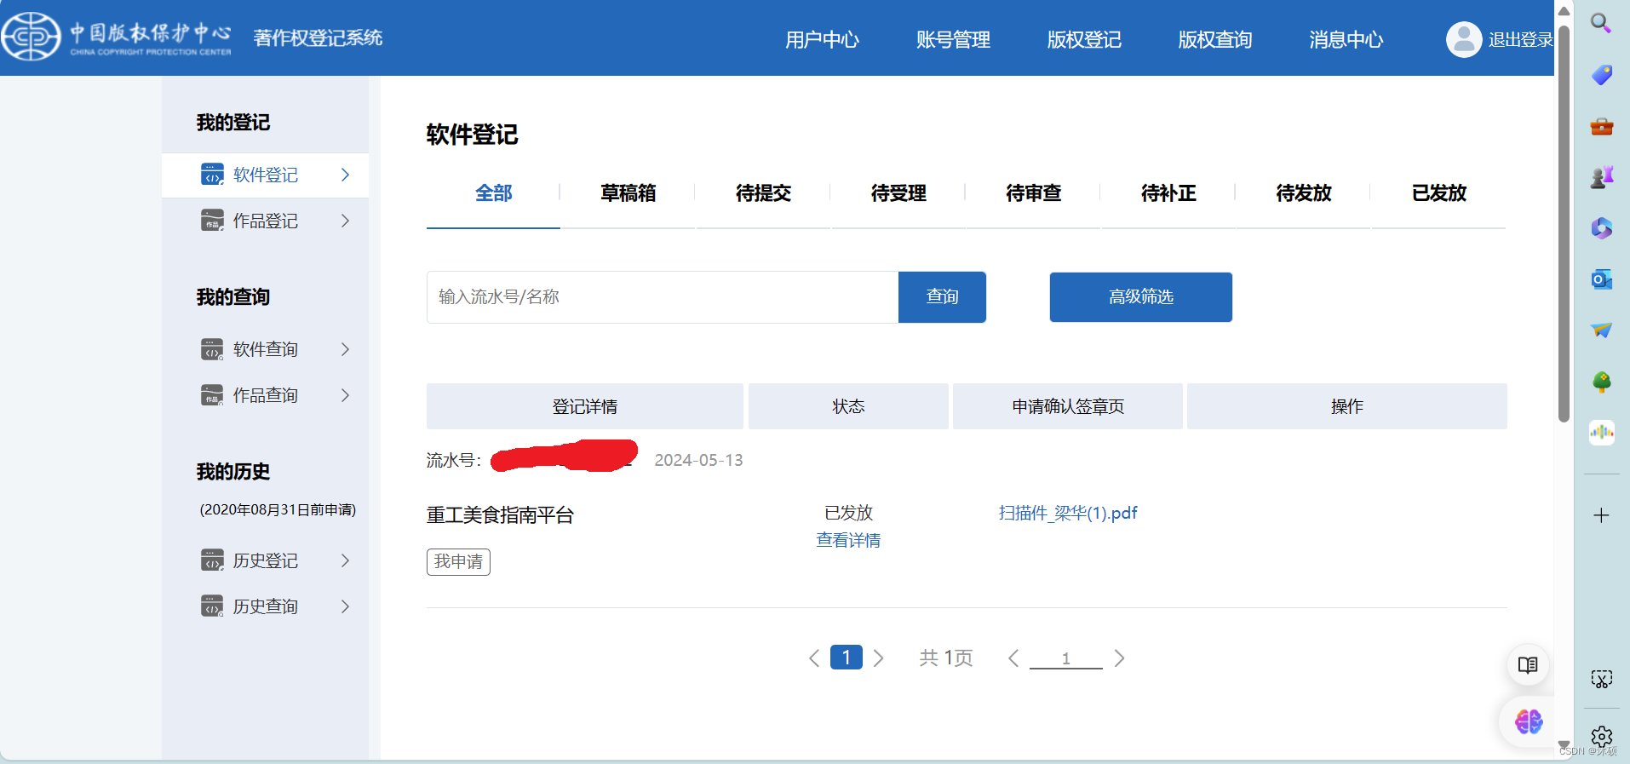Switch to the 待补正 tab
This screenshot has height=764, width=1630.
pos(1168,193)
